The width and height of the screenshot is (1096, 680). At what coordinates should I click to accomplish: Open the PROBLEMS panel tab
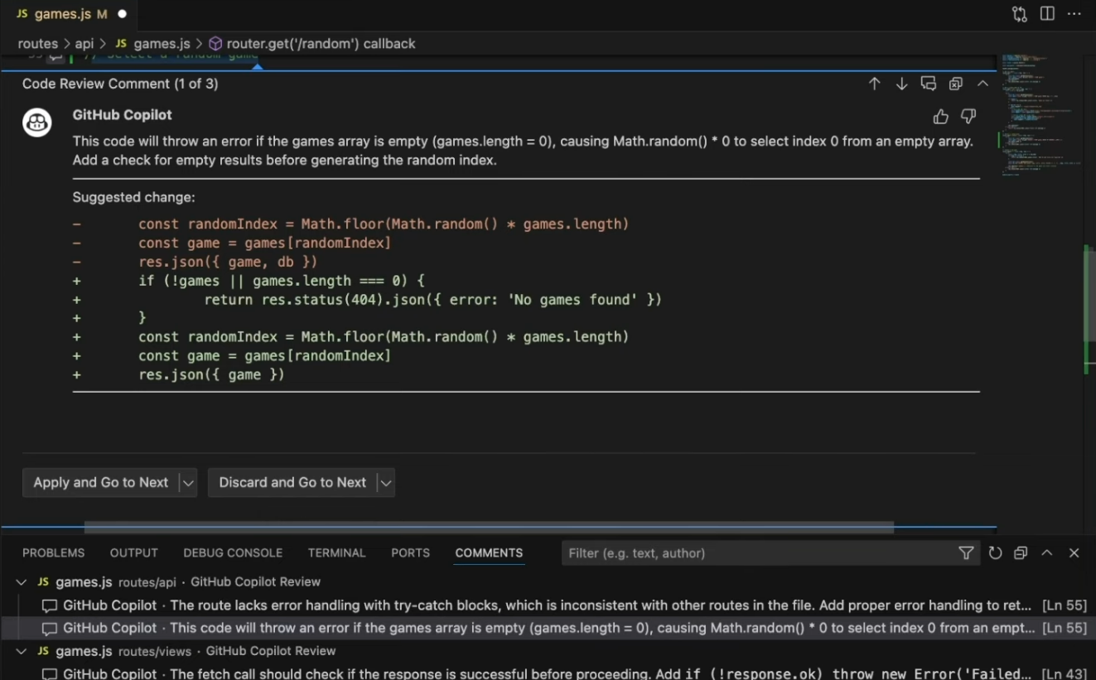[x=53, y=552]
